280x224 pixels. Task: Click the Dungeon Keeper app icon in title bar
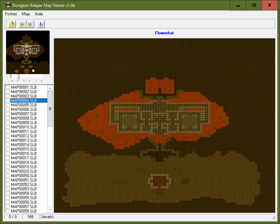[8, 5]
